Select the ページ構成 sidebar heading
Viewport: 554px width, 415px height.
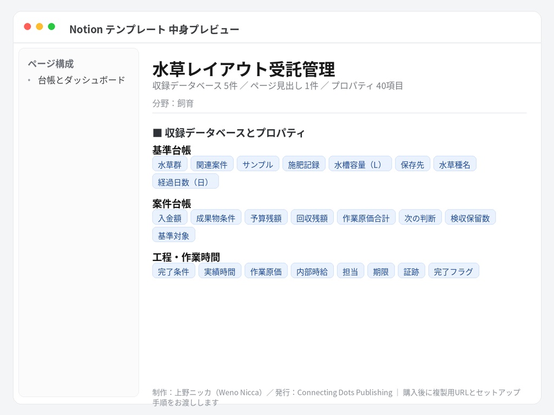pyautogui.click(x=51, y=64)
